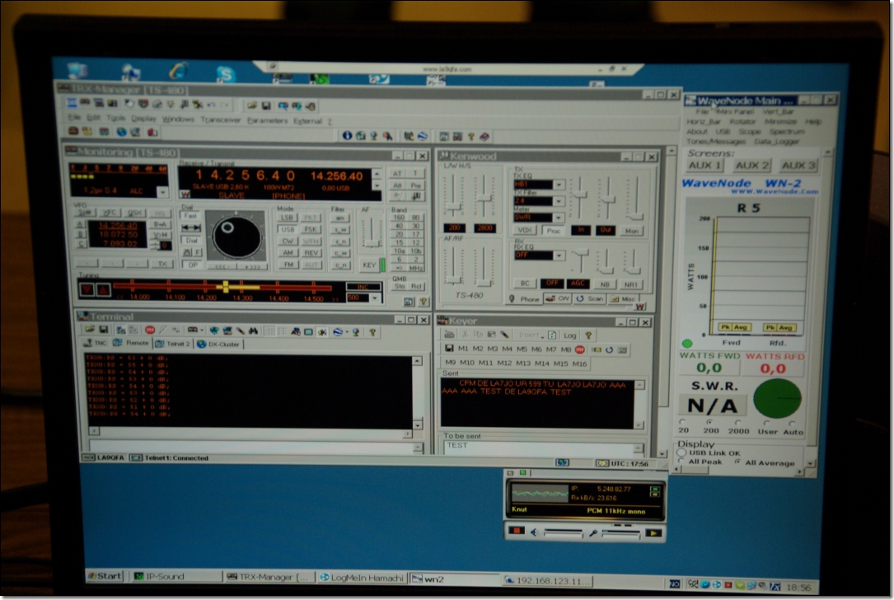This screenshot has width=894, height=600.
Task: Toggle Fast dial option
Action: click(190, 216)
